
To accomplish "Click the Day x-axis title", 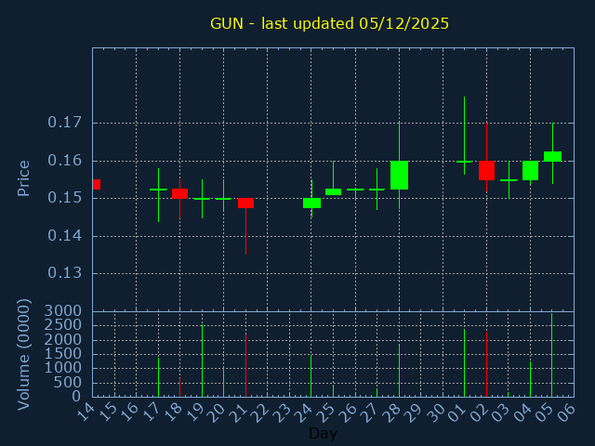I will [x=323, y=433].
